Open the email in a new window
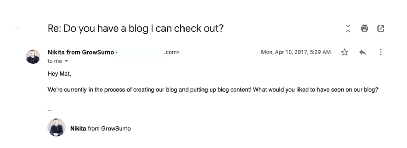 click(x=381, y=29)
